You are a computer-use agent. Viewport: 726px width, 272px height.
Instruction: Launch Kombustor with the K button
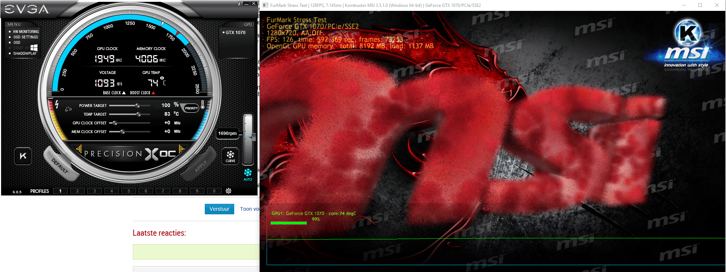[23, 156]
